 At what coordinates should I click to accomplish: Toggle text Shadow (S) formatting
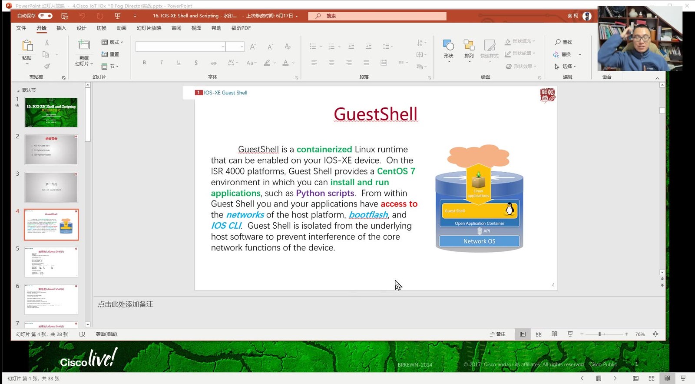point(196,63)
